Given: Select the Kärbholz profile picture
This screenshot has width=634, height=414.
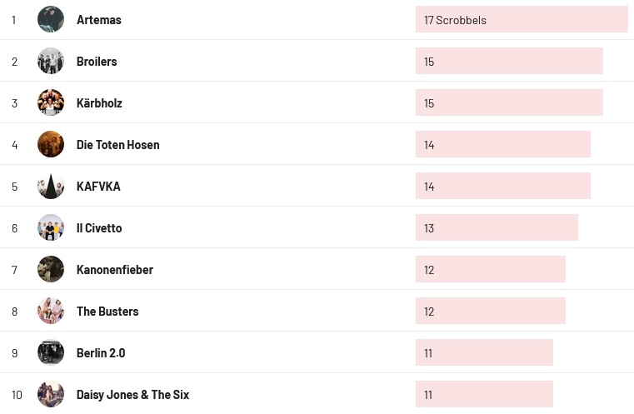Looking at the screenshot, I should [x=51, y=102].
